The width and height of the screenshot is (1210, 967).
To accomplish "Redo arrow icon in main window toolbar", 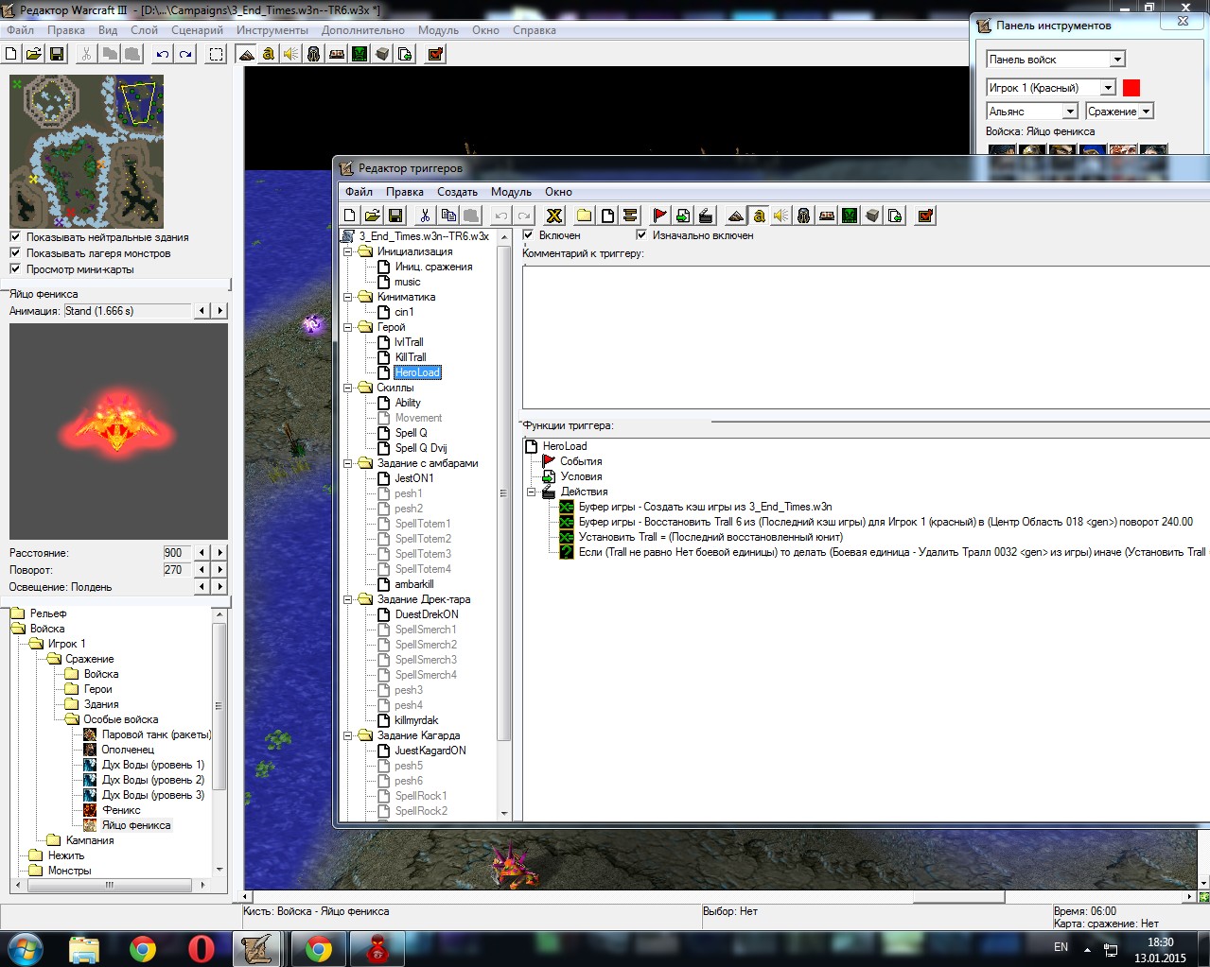I will tap(185, 54).
